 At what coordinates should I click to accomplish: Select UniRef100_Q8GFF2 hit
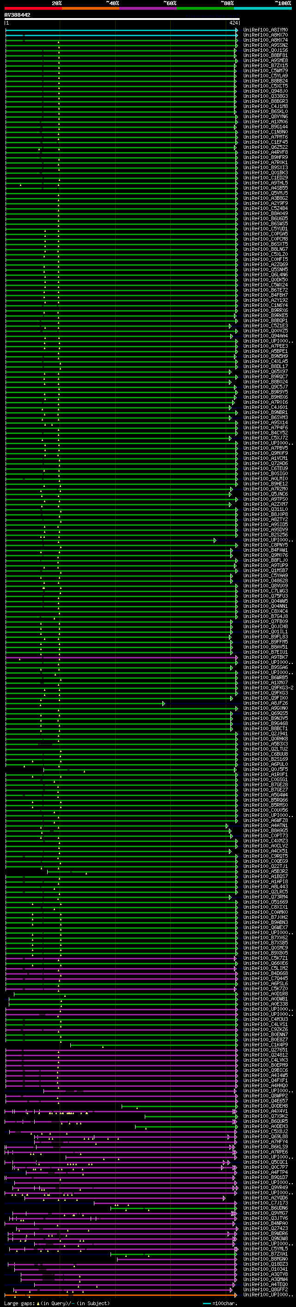coord(265,1289)
